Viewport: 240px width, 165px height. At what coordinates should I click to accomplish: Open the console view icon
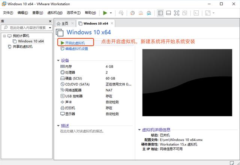[196, 13]
